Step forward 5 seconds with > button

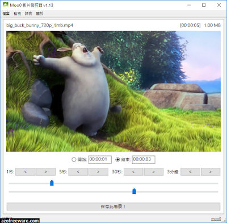click(98, 172)
